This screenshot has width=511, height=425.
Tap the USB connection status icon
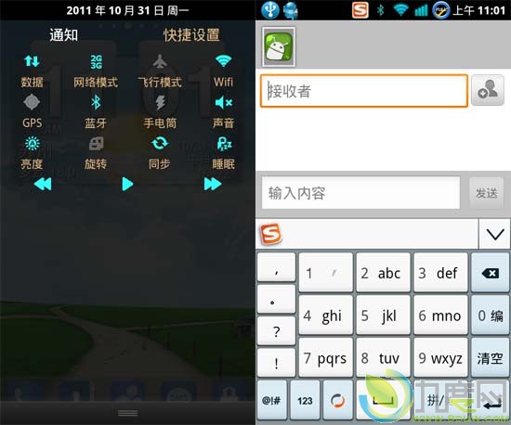(x=270, y=10)
